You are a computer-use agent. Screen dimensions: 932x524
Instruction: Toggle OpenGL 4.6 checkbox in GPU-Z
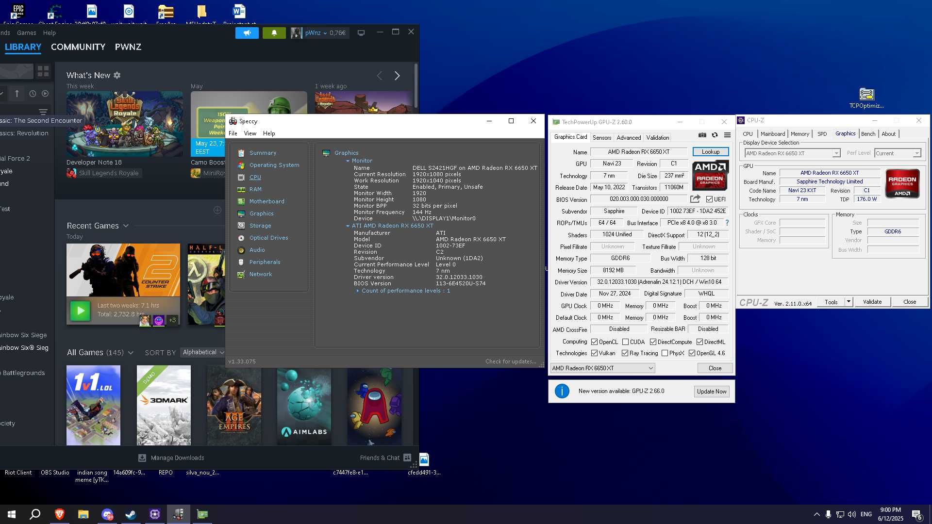pyautogui.click(x=692, y=353)
